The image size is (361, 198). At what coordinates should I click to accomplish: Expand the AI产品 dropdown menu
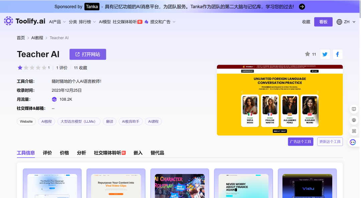[x=57, y=22]
